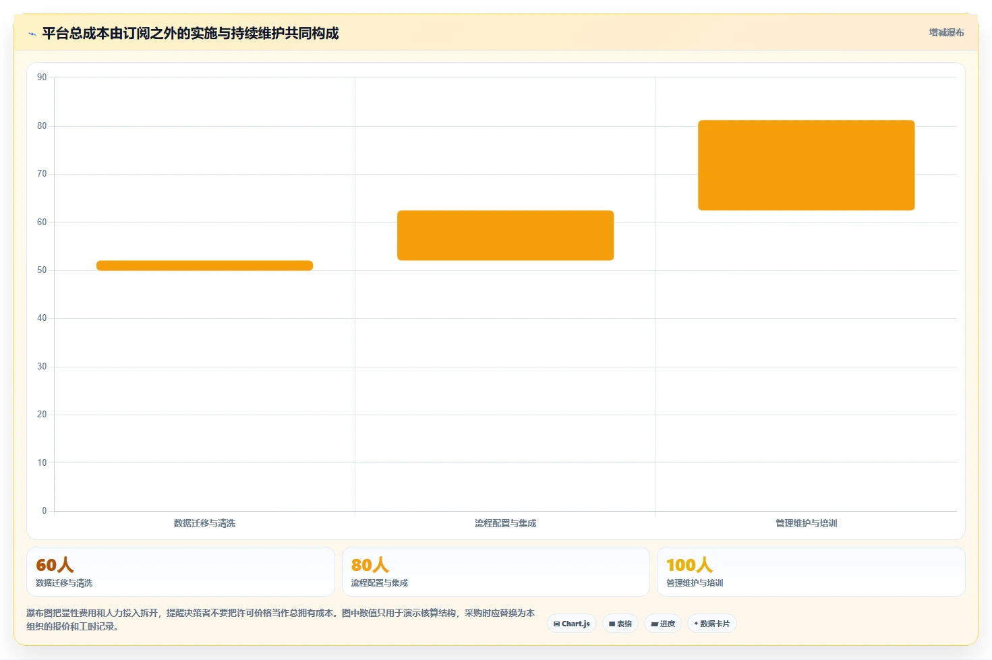Click the 管理维护与培训 x-axis label

pyautogui.click(x=806, y=523)
